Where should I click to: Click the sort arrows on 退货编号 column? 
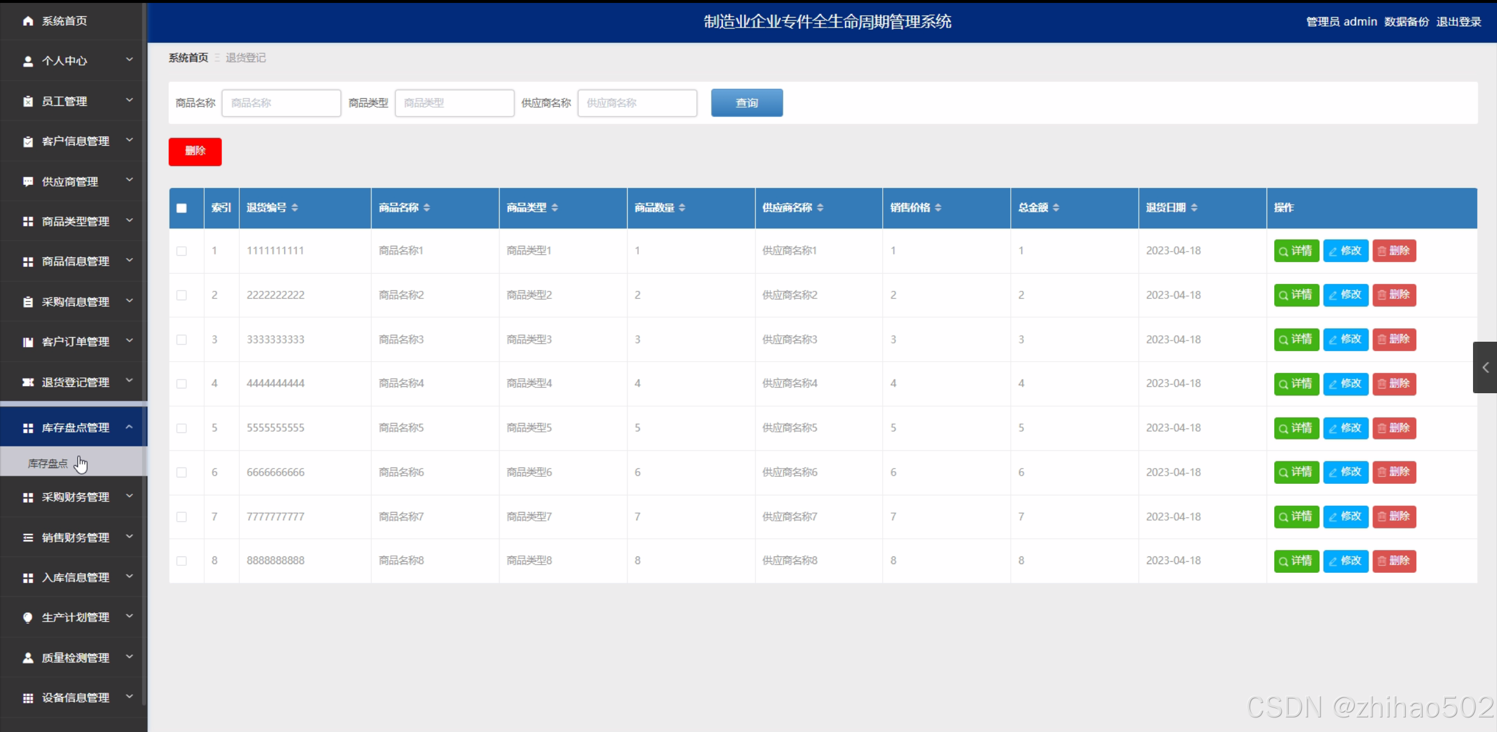[295, 208]
